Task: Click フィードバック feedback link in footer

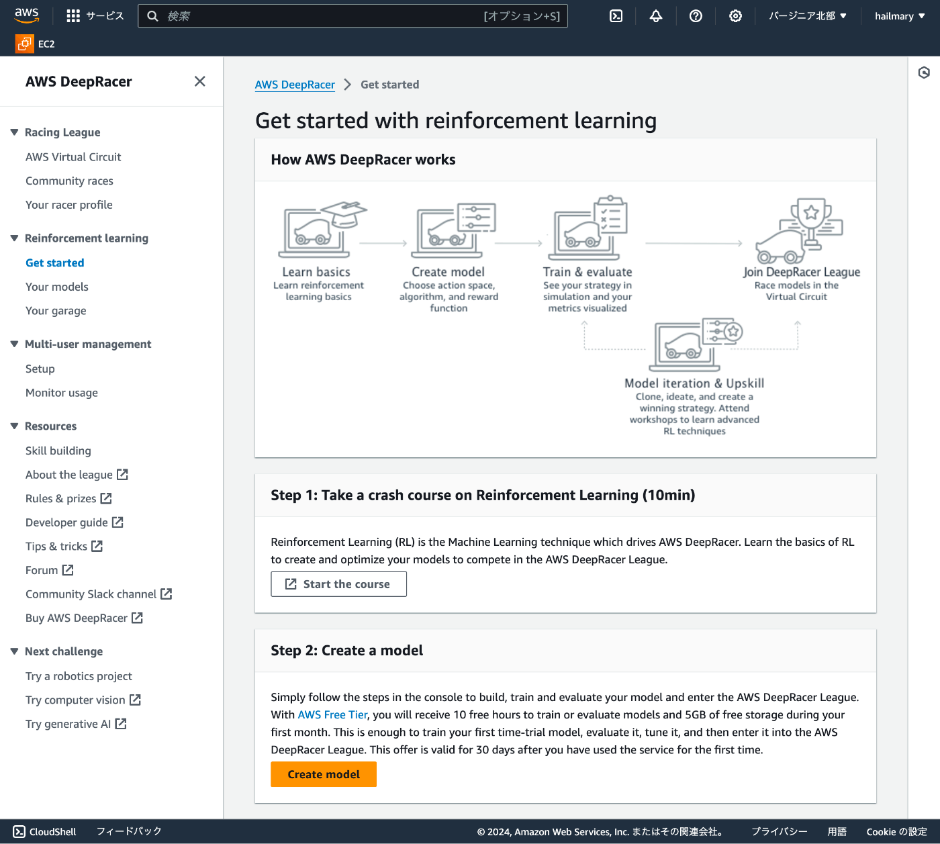Action: pyautogui.click(x=129, y=831)
